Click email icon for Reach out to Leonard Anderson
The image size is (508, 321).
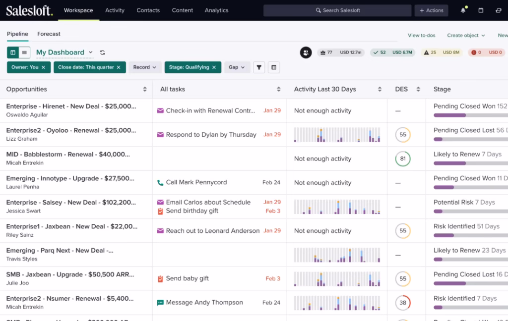[160, 231]
